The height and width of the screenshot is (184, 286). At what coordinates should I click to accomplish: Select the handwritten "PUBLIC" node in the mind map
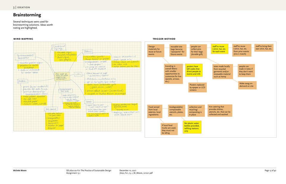[x=23, y=81]
